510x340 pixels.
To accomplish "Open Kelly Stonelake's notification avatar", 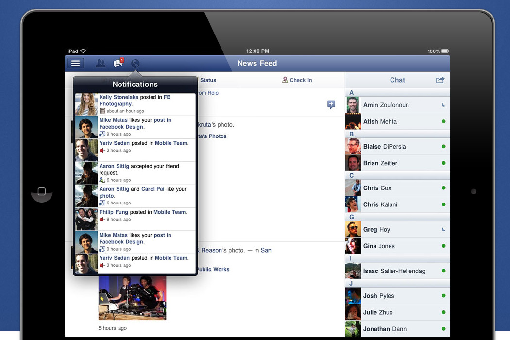I will click(86, 104).
